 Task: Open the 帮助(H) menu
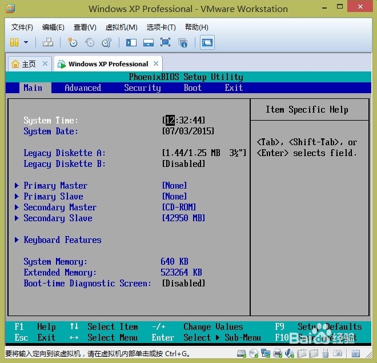[196, 27]
